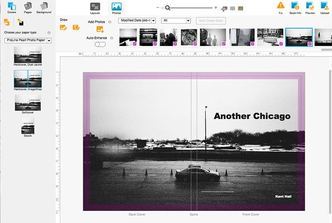
Task: Toggle checkmark on the selected blue-bordered photo
Action: (310, 44)
